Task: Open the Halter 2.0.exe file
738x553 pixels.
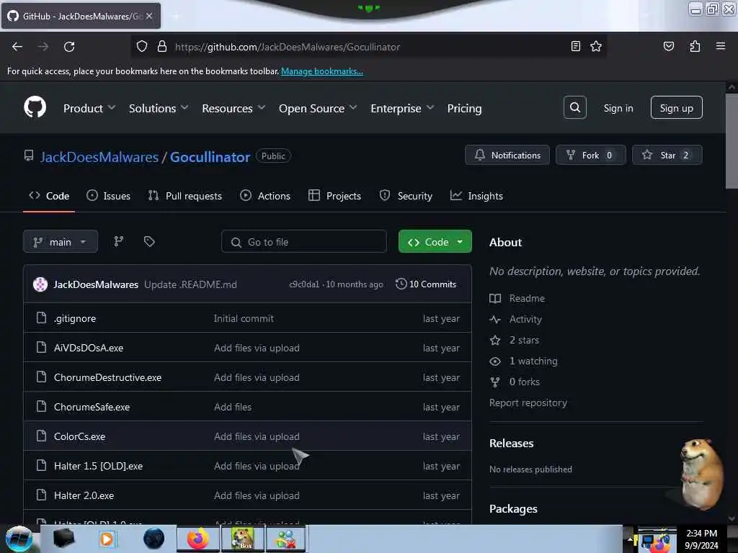Action: click(84, 495)
